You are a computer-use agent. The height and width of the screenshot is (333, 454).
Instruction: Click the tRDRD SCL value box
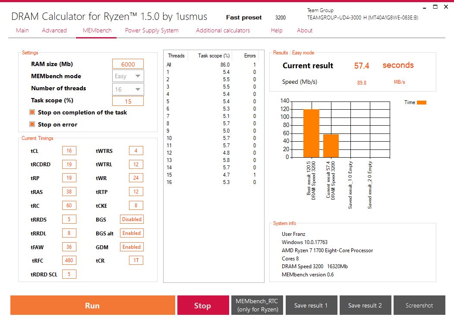click(69, 274)
